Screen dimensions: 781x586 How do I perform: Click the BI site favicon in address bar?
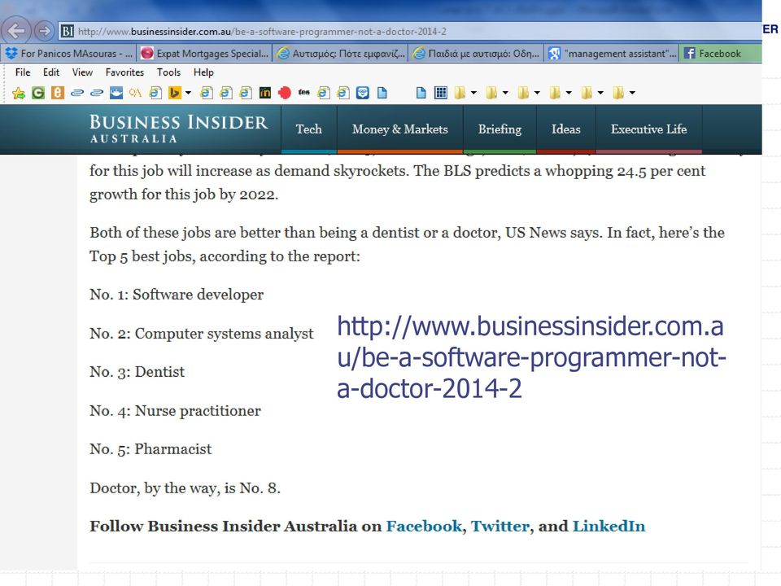68,32
